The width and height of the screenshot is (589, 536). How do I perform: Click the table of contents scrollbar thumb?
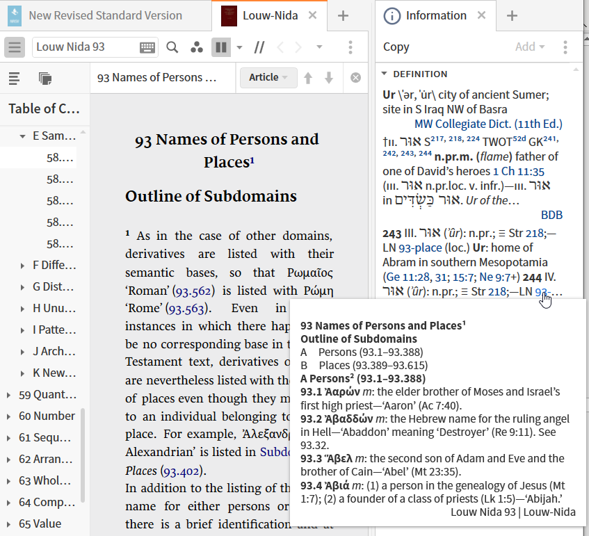pyautogui.click(x=83, y=455)
